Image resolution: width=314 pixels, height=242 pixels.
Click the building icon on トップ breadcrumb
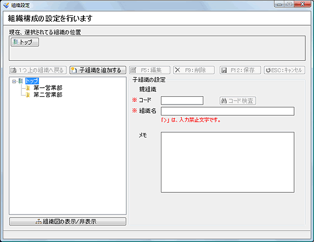[15, 42]
